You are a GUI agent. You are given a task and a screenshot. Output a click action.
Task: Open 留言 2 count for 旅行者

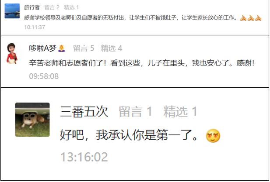click(52, 7)
